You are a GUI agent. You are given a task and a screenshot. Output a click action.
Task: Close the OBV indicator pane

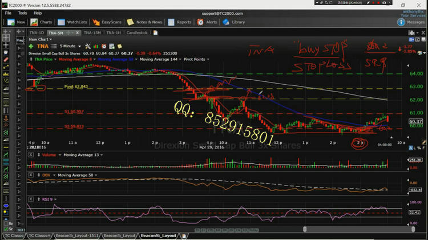coord(30,175)
